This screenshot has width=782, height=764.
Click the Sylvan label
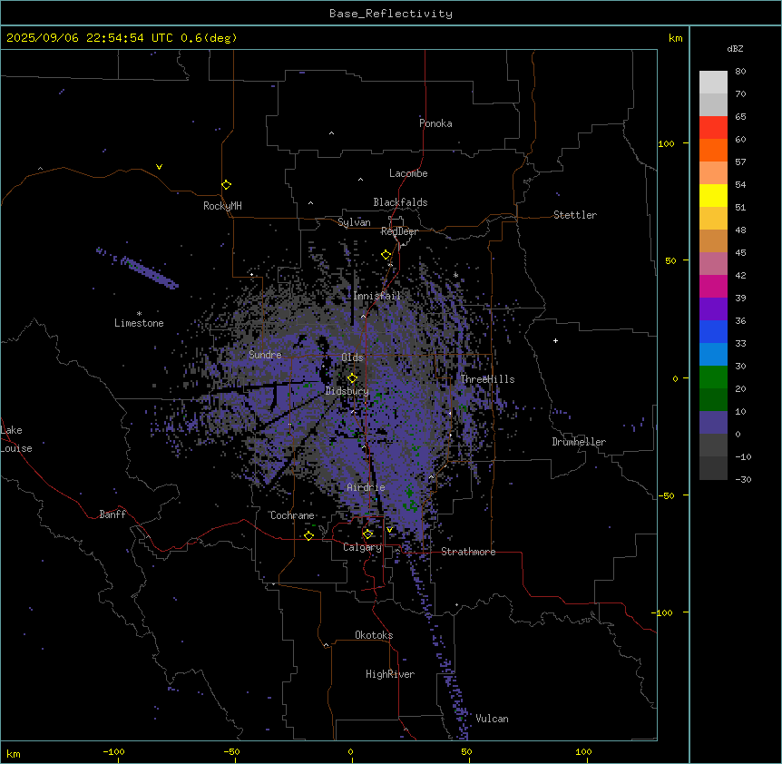click(x=354, y=222)
